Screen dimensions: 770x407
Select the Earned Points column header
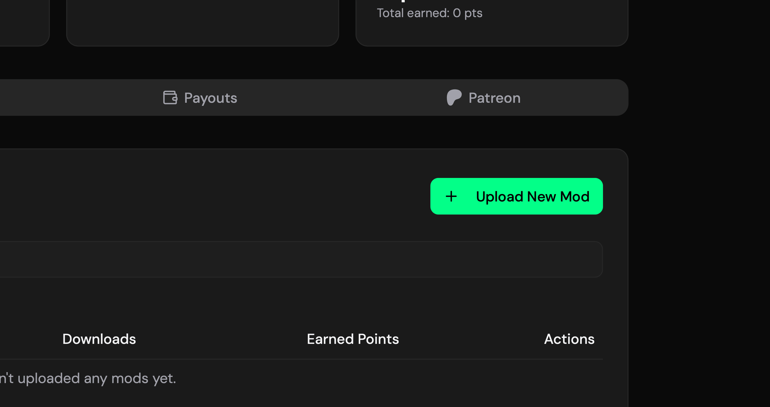point(353,339)
